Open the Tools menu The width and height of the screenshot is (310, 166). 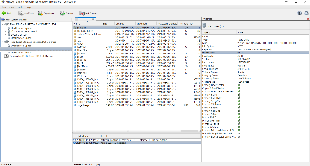tap(20, 7)
